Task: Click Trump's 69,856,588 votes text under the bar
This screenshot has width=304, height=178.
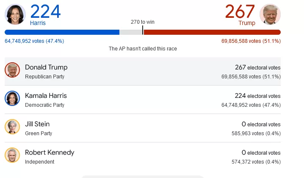Action: pos(251,41)
